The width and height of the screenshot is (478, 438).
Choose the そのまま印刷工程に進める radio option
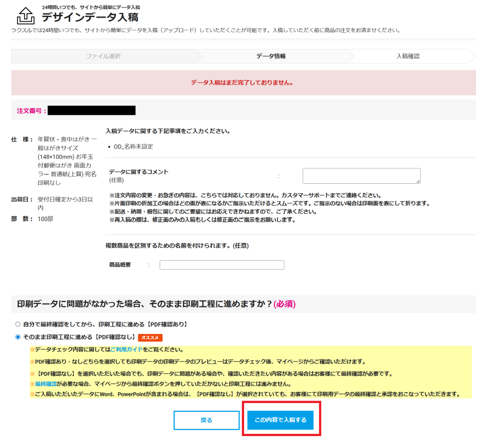pyautogui.click(x=18, y=337)
